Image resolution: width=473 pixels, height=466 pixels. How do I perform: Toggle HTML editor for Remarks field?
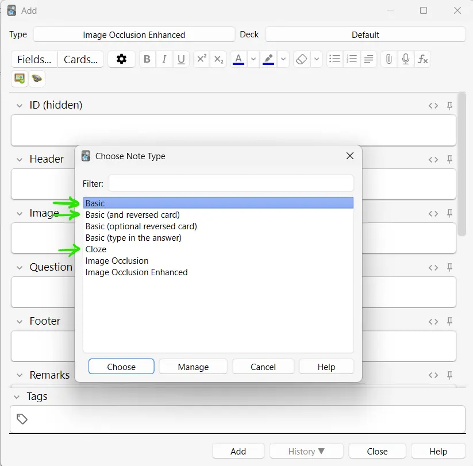pos(433,375)
